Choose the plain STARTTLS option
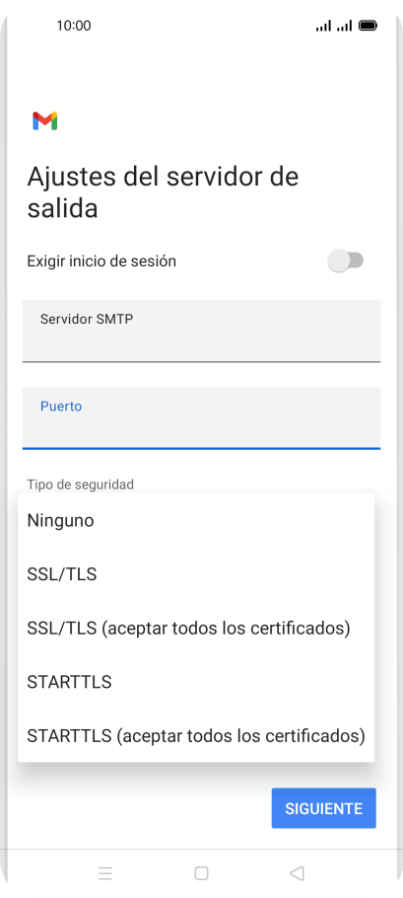The width and height of the screenshot is (403, 898). 196,682
